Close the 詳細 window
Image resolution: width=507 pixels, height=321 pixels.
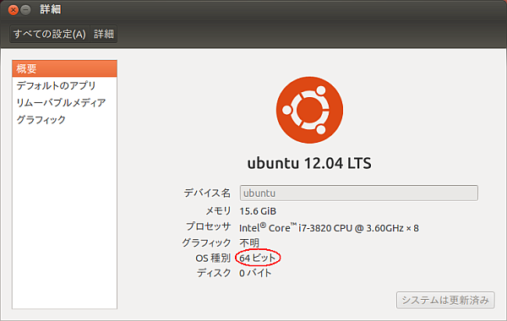[14, 10]
